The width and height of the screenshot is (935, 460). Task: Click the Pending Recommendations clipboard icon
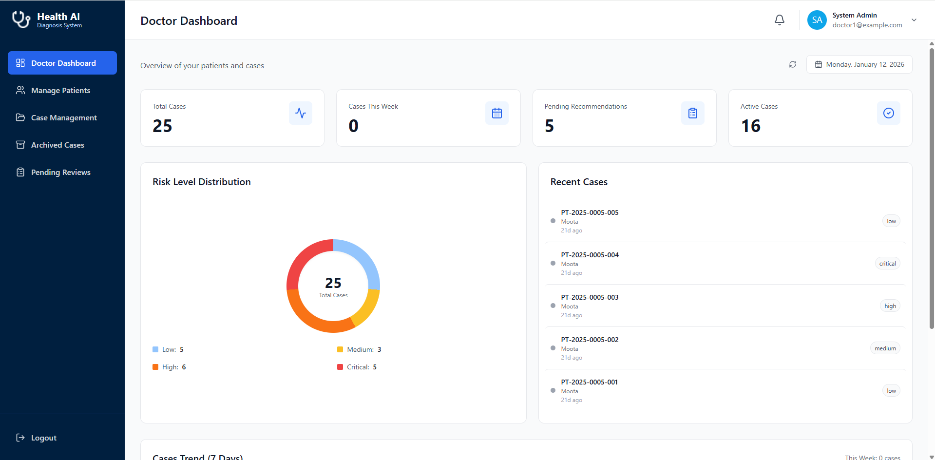point(693,113)
